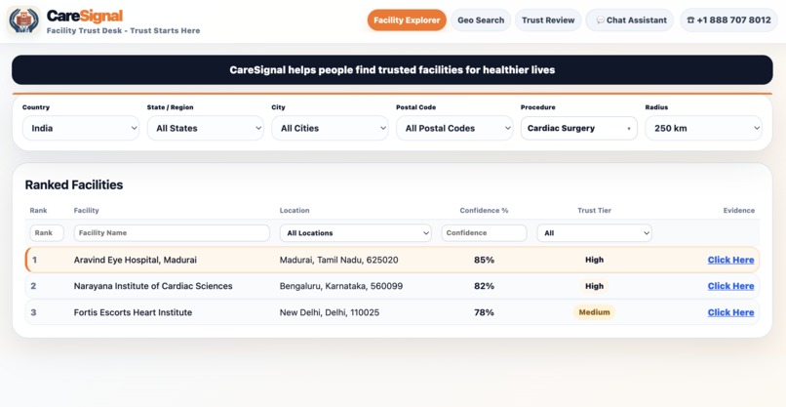Focus the Rank filter input

click(47, 233)
